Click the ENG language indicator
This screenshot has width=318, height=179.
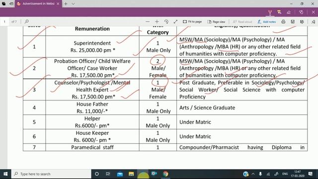[285, 174]
